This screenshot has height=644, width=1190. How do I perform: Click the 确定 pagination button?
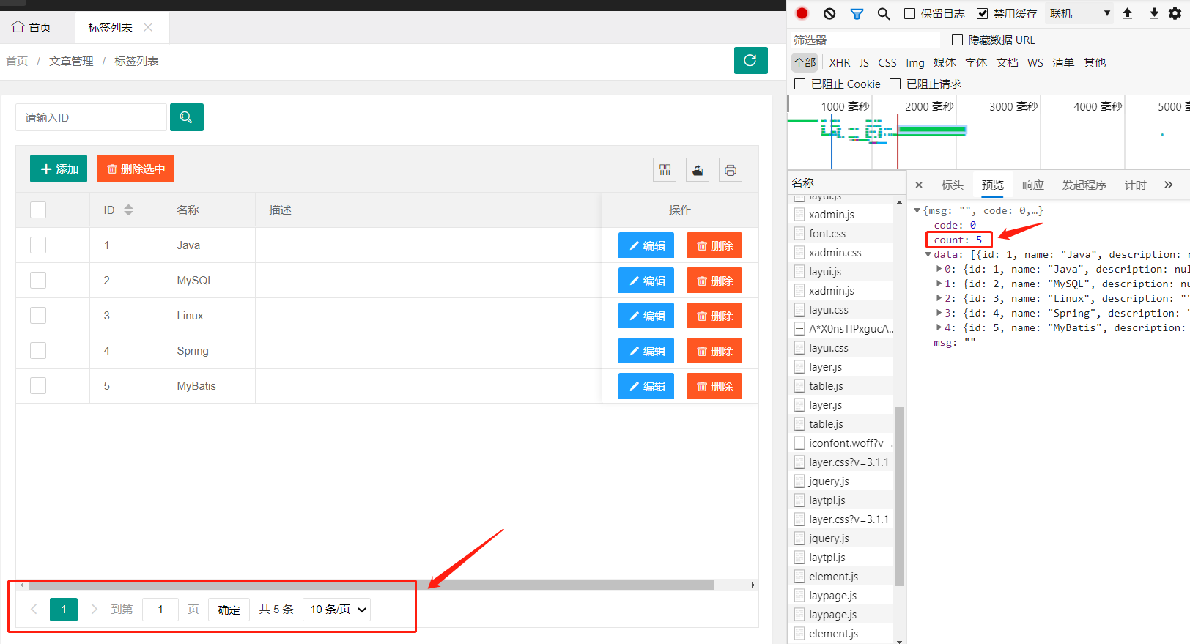229,610
